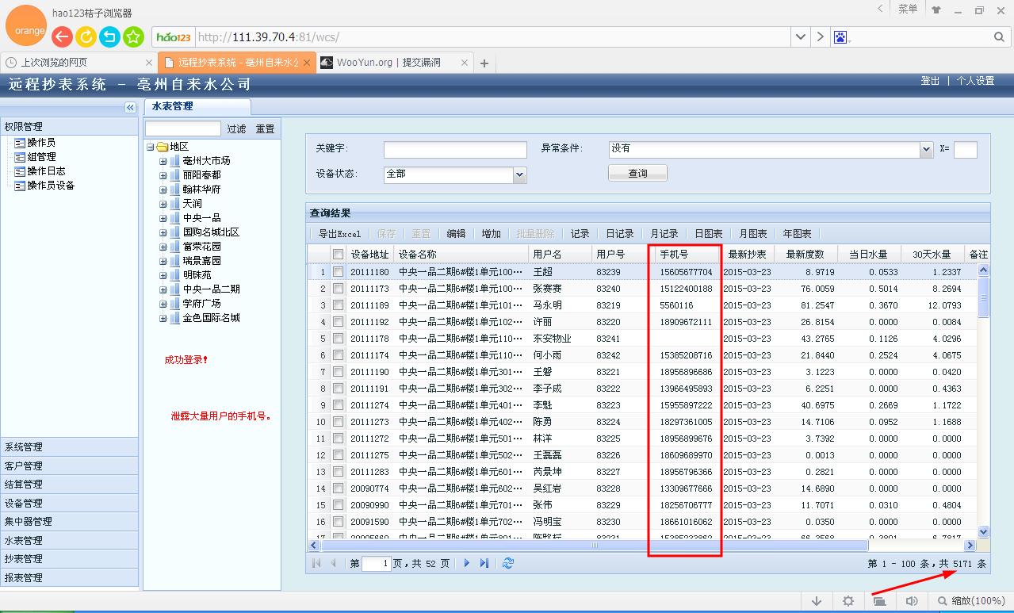The width and height of the screenshot is (1014, 613).
Task: Click the tree filter text box
Action: pos(183,128)
